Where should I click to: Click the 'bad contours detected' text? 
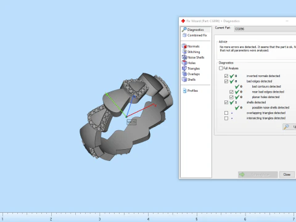coord(266,86)
